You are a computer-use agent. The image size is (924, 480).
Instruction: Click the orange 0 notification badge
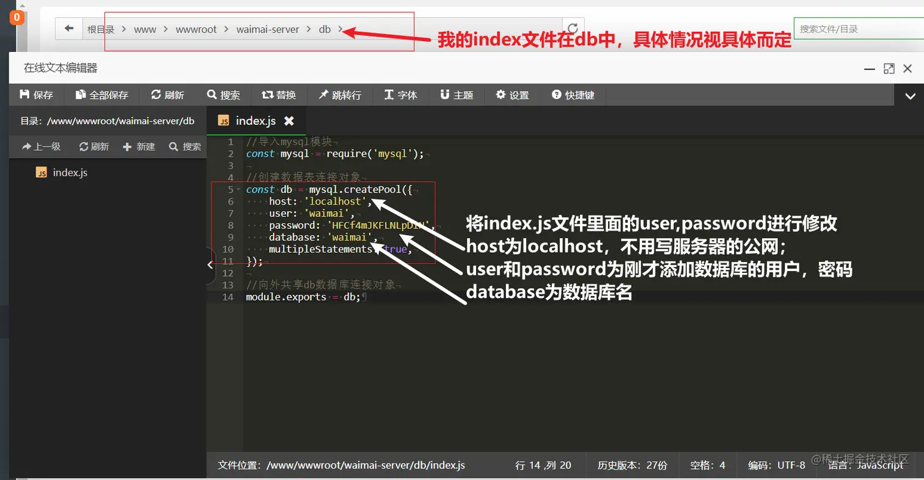[16, 18]
